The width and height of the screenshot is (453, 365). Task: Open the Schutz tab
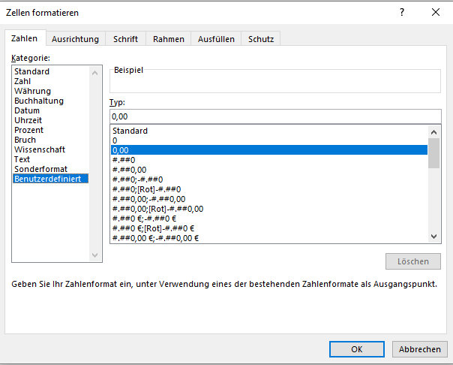(x=260, y=39)
